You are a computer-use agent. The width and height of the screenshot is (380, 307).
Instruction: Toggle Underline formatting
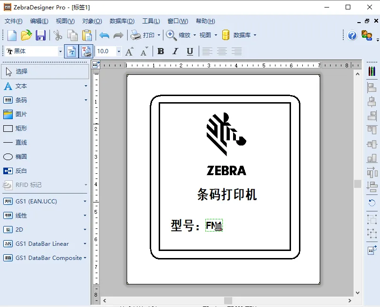[190, 51]
